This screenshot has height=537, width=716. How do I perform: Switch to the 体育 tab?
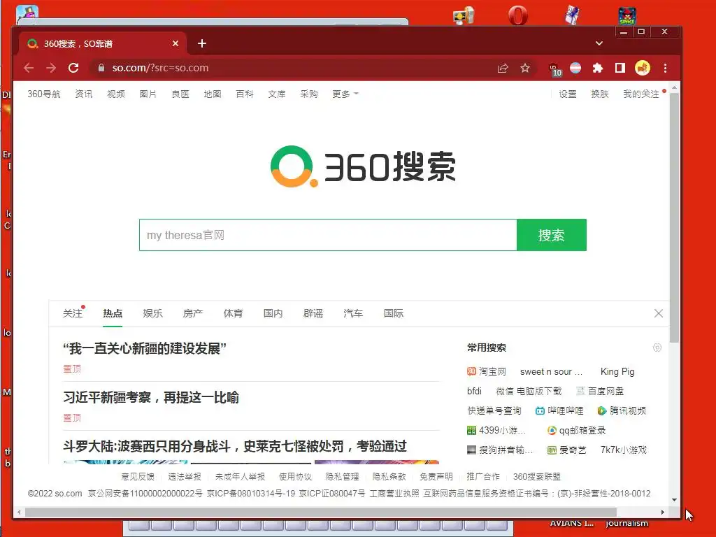click(233, 314)
